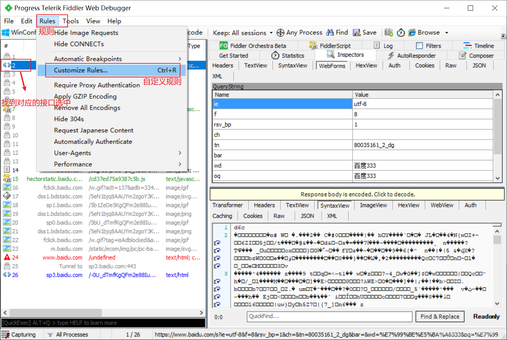Click the document icon of session 14
The height and width of the screenshot is (340, 507).
click(7, 170)
